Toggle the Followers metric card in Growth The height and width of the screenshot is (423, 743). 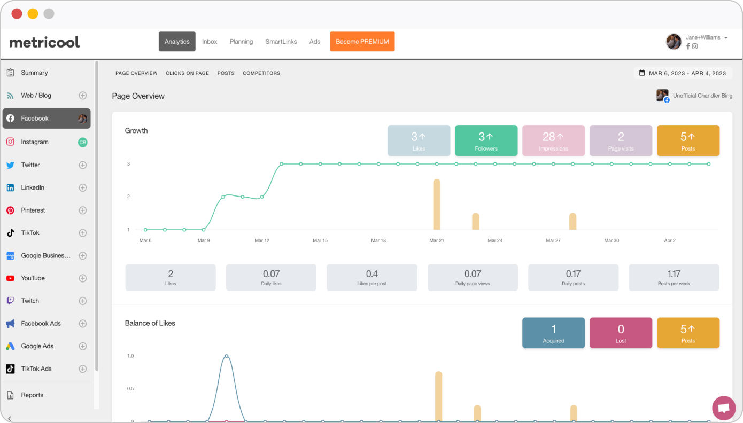coord(486,140)
